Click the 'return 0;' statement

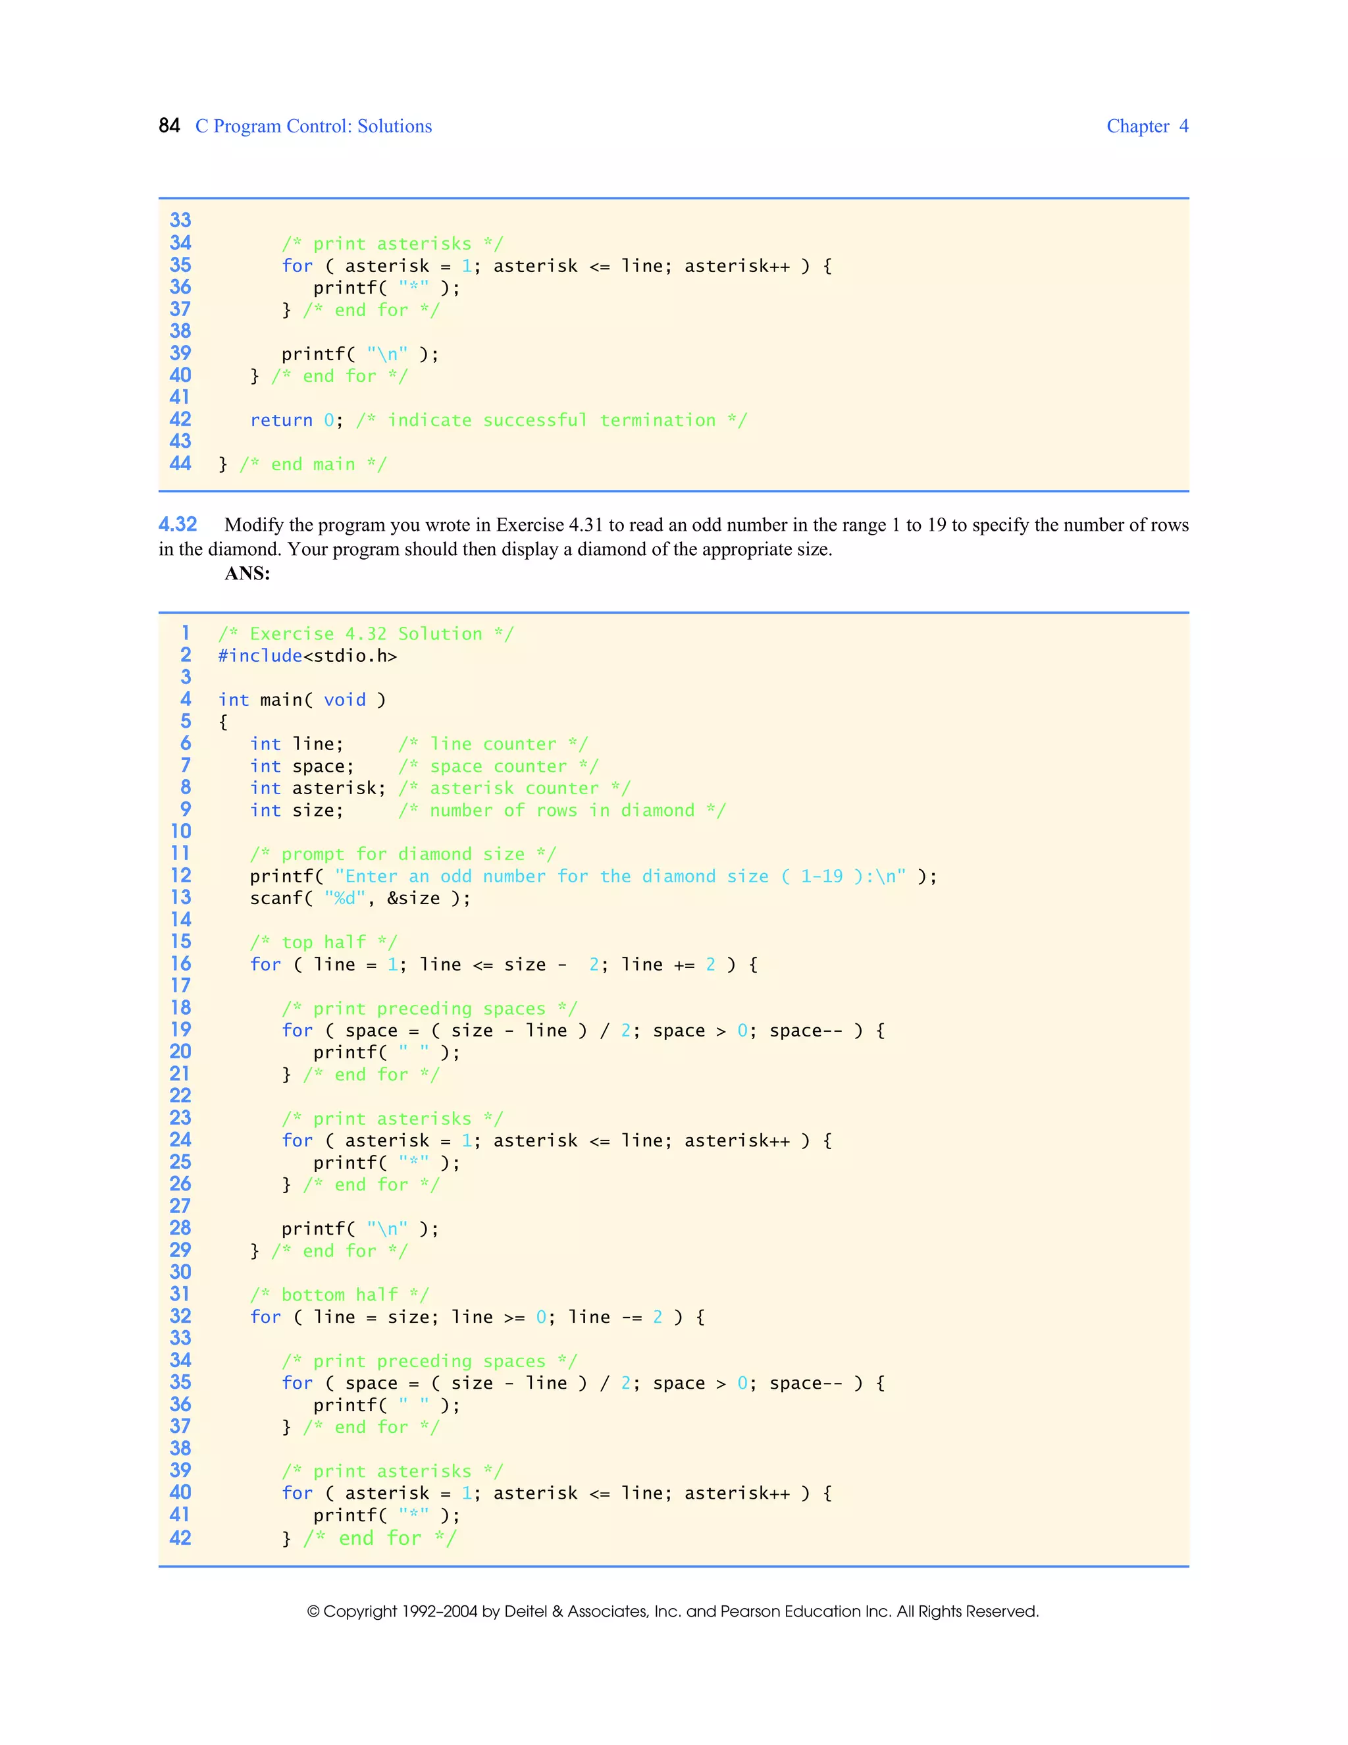tap(296, 420)
